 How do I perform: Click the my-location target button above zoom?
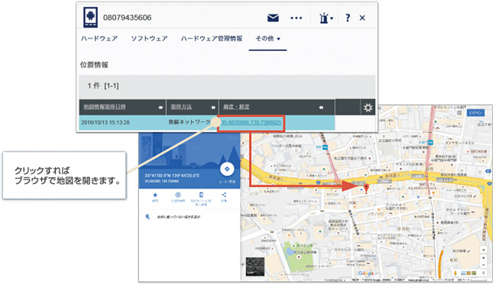(x=484, y=250)
